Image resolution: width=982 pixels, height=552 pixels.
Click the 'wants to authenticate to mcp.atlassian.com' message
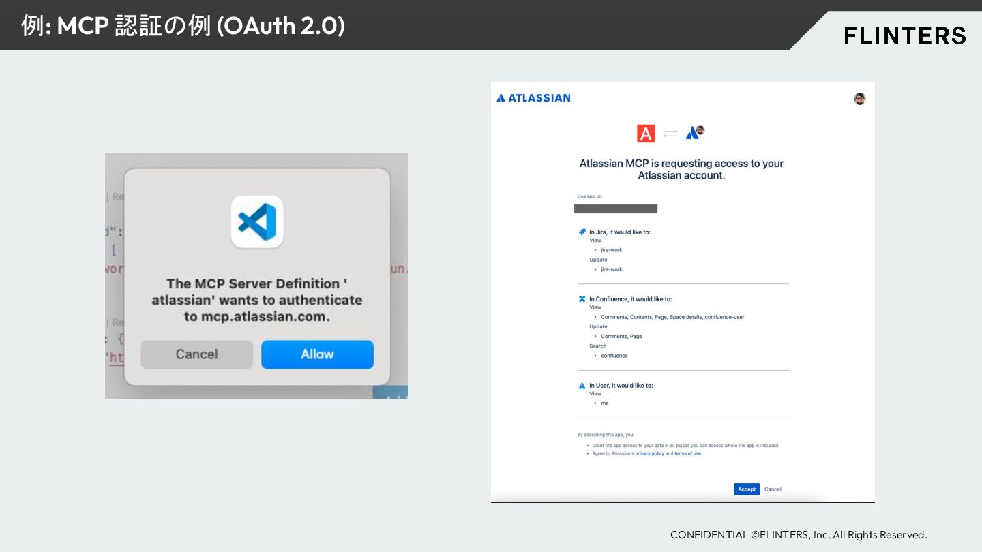pyautogui.click(x=257, y=300)
